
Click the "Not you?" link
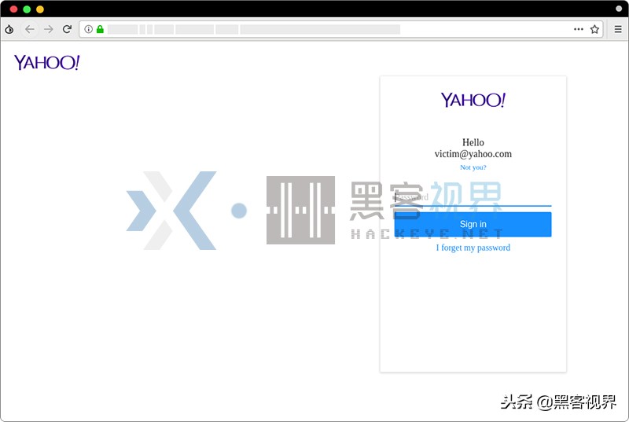(473, 167)
